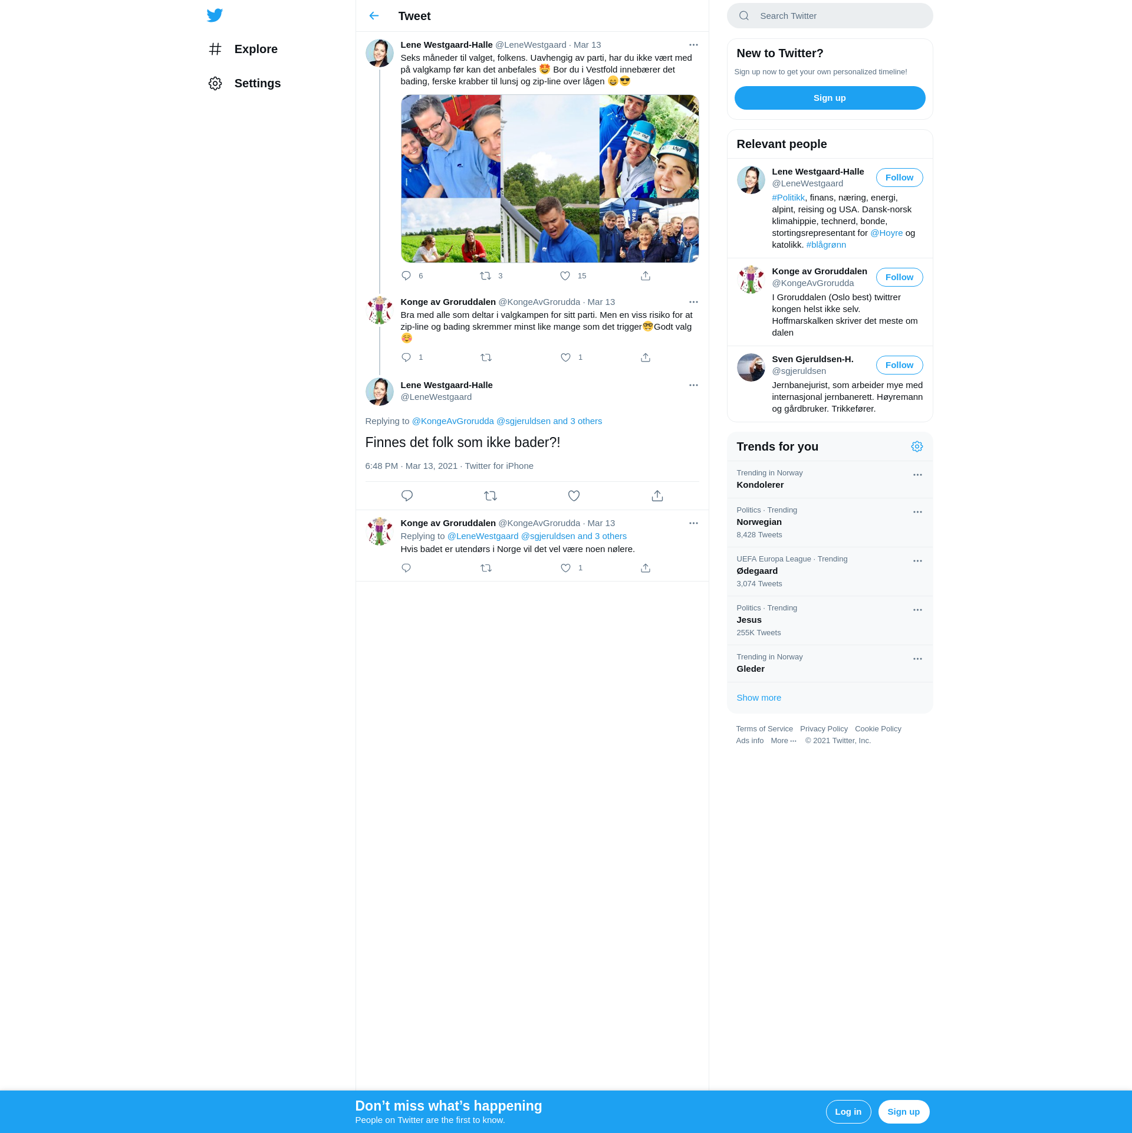Go back using the arrow icon
The image size is (1132, 1133).
pyautogui.click(x=374, y=16)
